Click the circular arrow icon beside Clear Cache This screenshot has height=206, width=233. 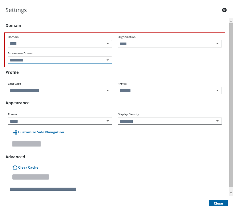tap(15, 168)
